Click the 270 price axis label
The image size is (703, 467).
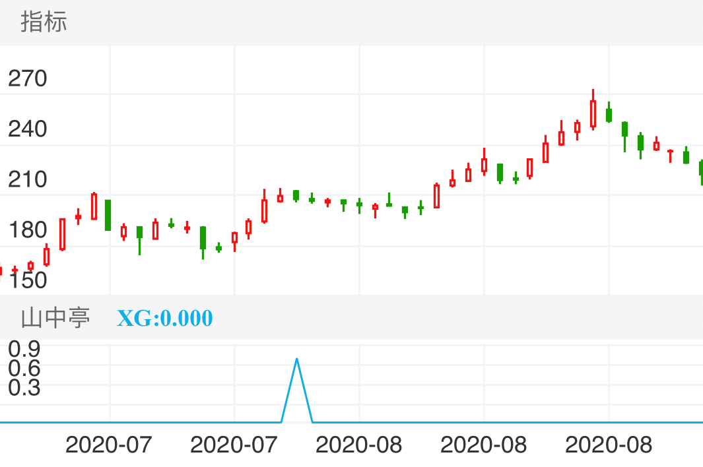point(27,78)
